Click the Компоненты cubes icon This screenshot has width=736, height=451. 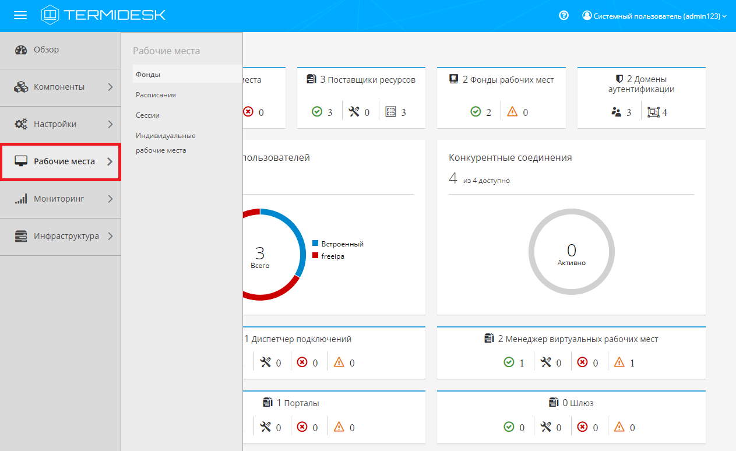pyautogui.click(x=21, y=87)
